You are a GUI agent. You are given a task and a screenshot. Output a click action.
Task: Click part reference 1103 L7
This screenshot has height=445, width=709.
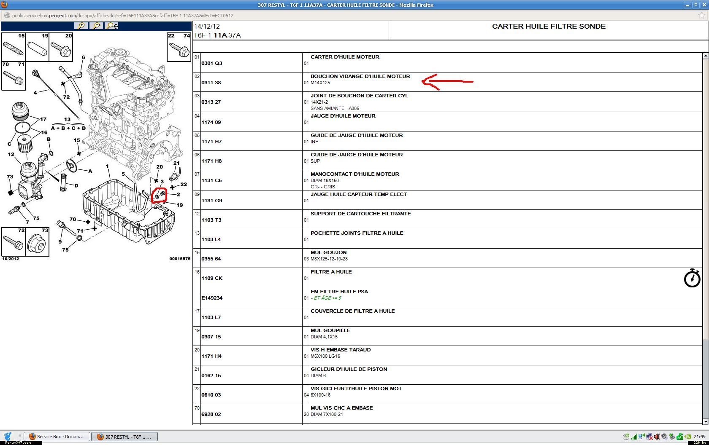[211, 317]
